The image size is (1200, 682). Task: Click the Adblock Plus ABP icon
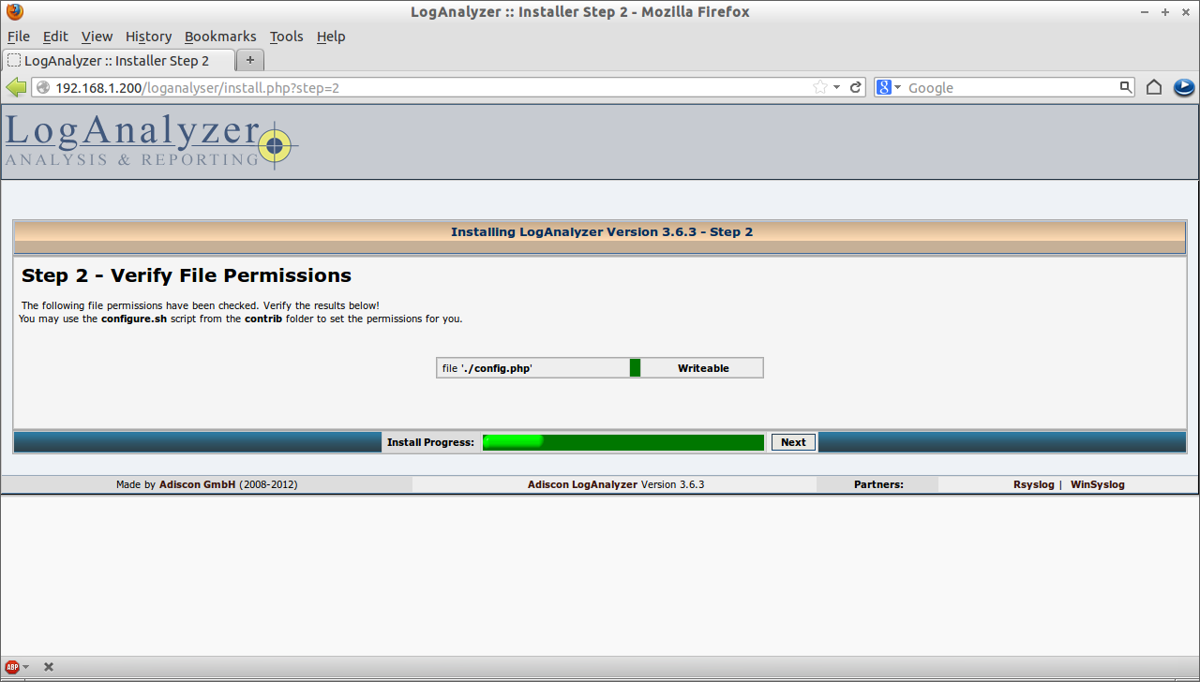point(13,667)
